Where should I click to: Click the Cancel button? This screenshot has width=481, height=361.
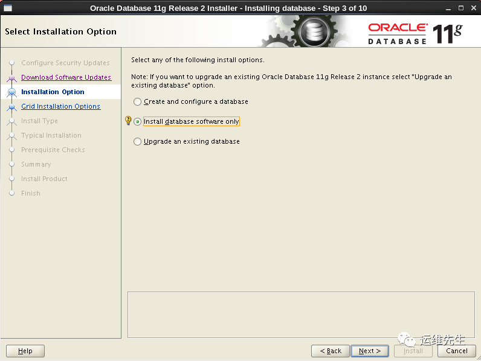pyautogui.click(x=456, y=351)
